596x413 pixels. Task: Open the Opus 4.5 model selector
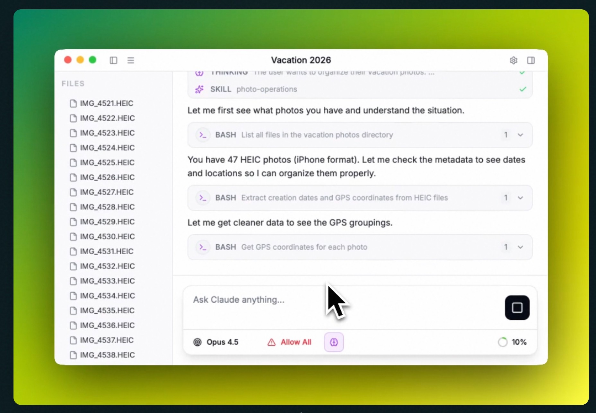216,342
